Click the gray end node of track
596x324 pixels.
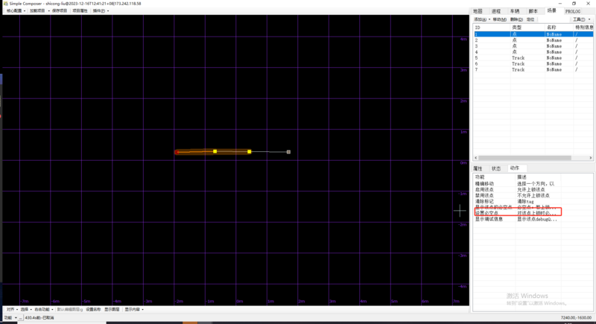click(x=288, y=152)
